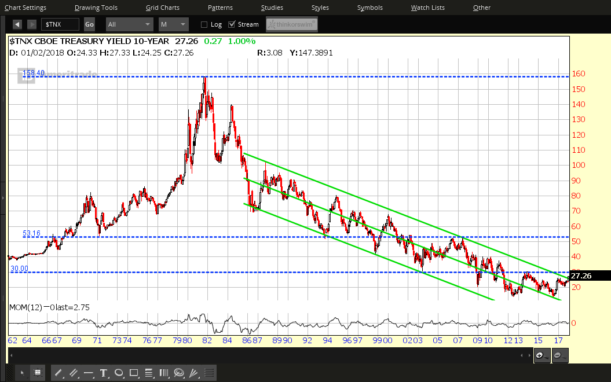
Task: Select the Fibonacci retracement tool
Action: [149, 373]
